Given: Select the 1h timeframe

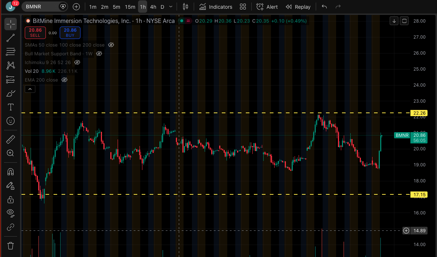Looking at the screenshot, I should click(143, 7).
